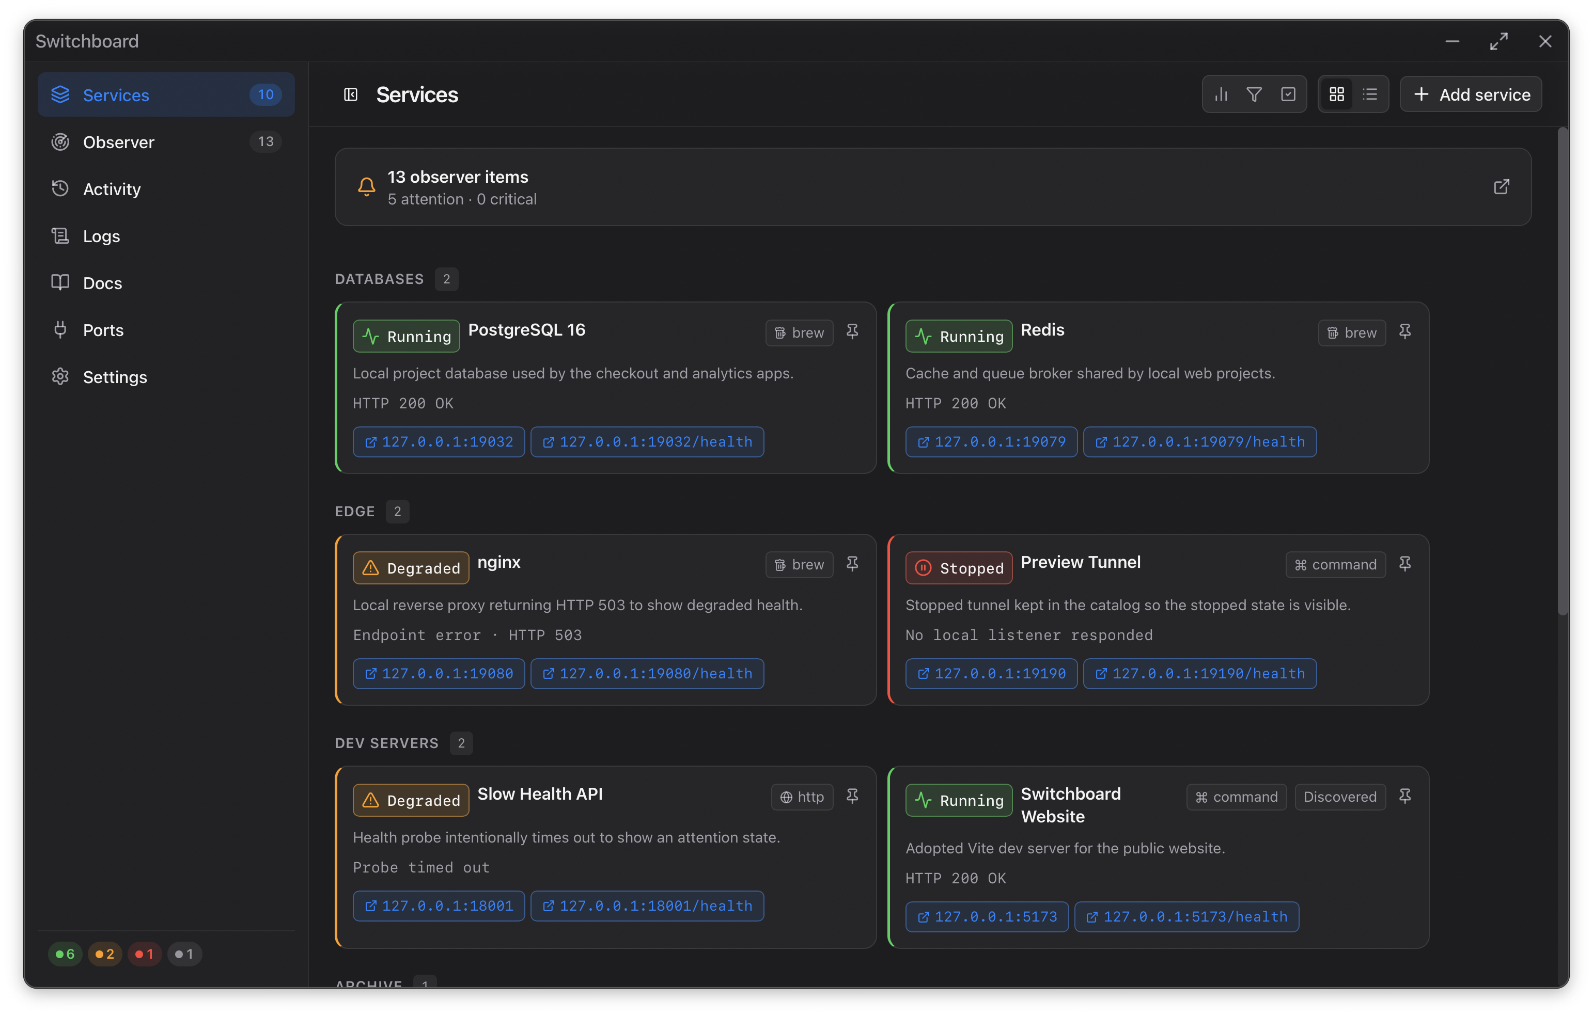Open link 127.0.0.1:19032
Screen dimensions: 1593x1016
coord(439,441)
